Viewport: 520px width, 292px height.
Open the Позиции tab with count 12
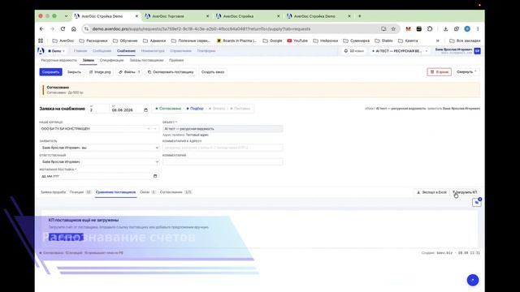pos(80,192)
